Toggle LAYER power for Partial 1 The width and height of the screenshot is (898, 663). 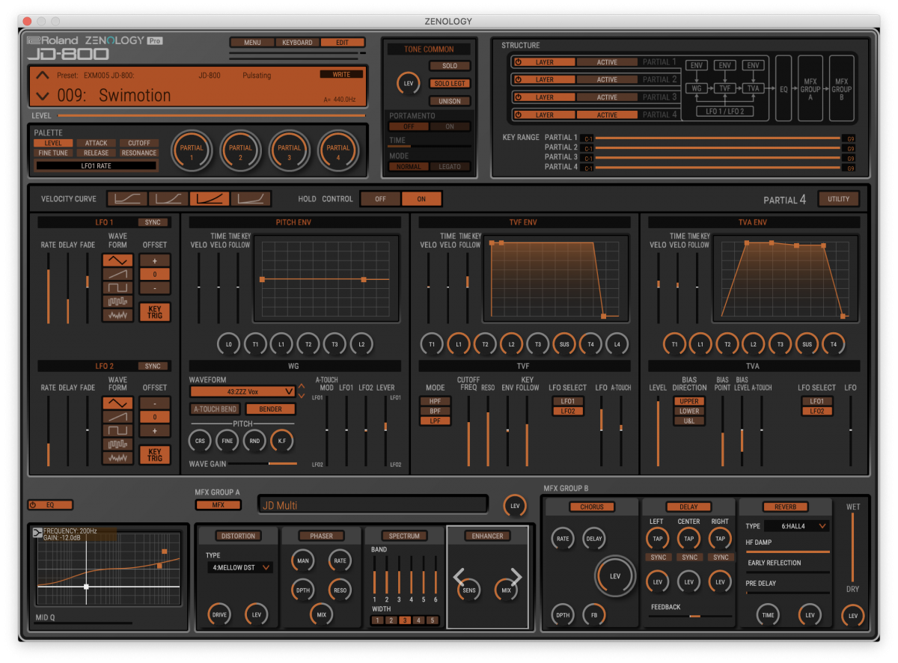544,62
